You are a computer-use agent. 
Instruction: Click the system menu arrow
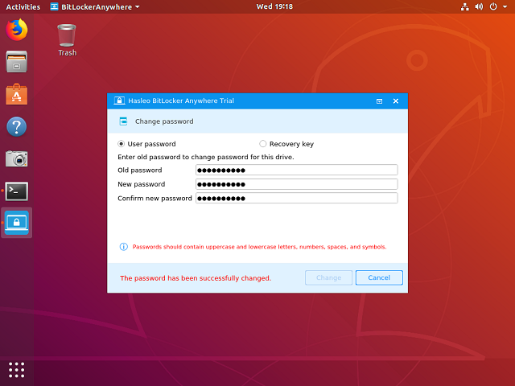pos(505,6)
